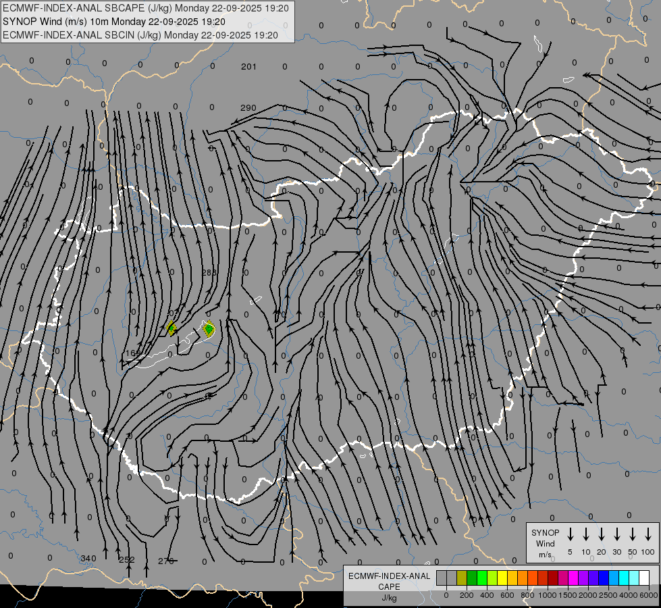Click the 4000 tick on CAPE scale
The height and width of the screenshot is (608, 661).
(629, 595)
